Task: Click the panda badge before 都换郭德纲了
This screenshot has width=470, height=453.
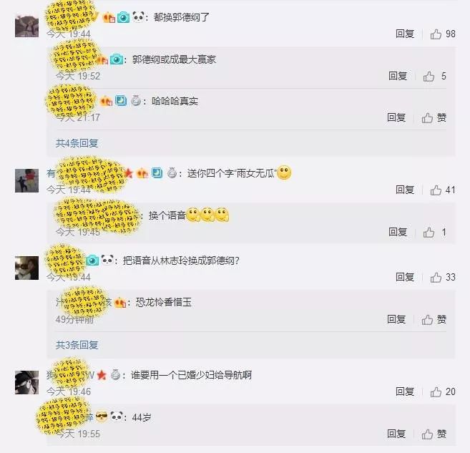Action: click(138, 16)
